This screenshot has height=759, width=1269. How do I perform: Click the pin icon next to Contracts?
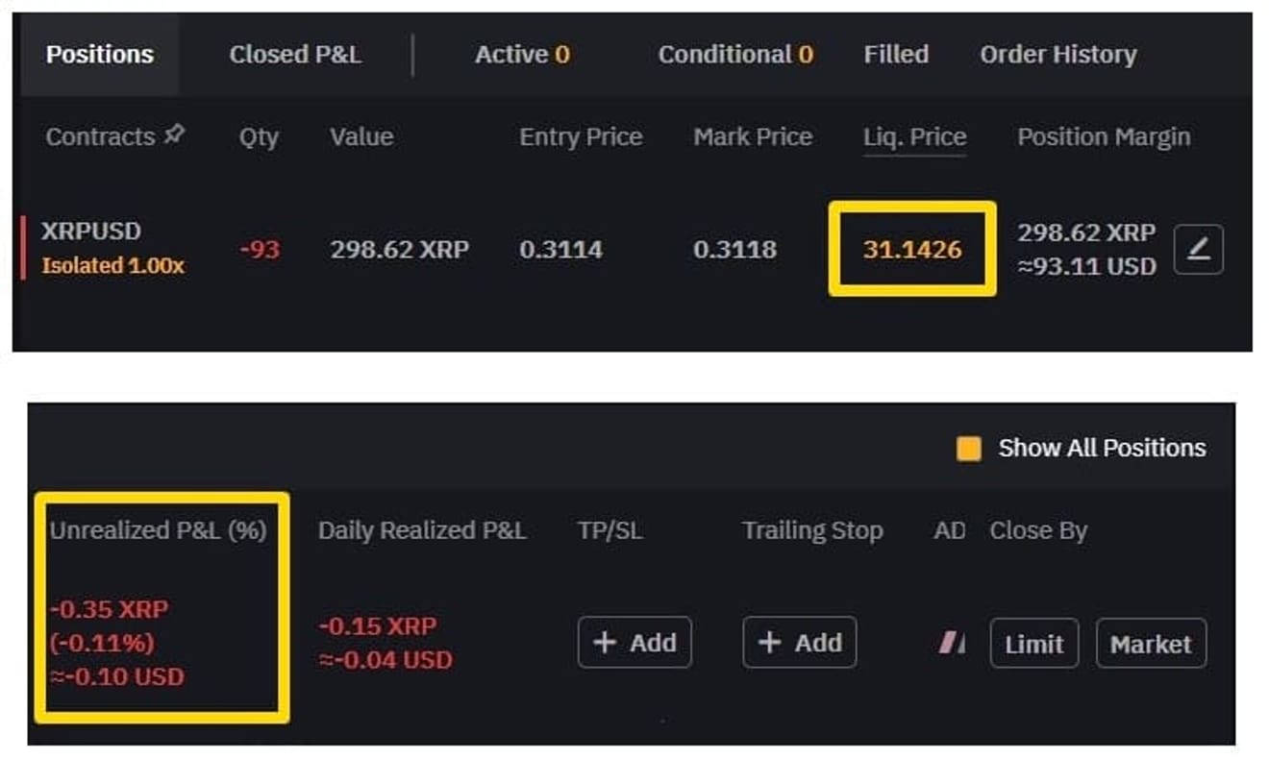pyautogui.click(x=174, y=135)
